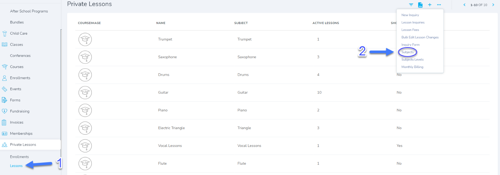Click the Yes value in Vocal Lessons row
This screenshot has width=500, height=175.
coord(399,146)
